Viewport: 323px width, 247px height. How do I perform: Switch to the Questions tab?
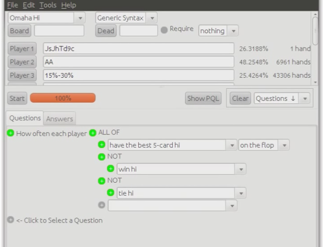[x=25, y=118]
